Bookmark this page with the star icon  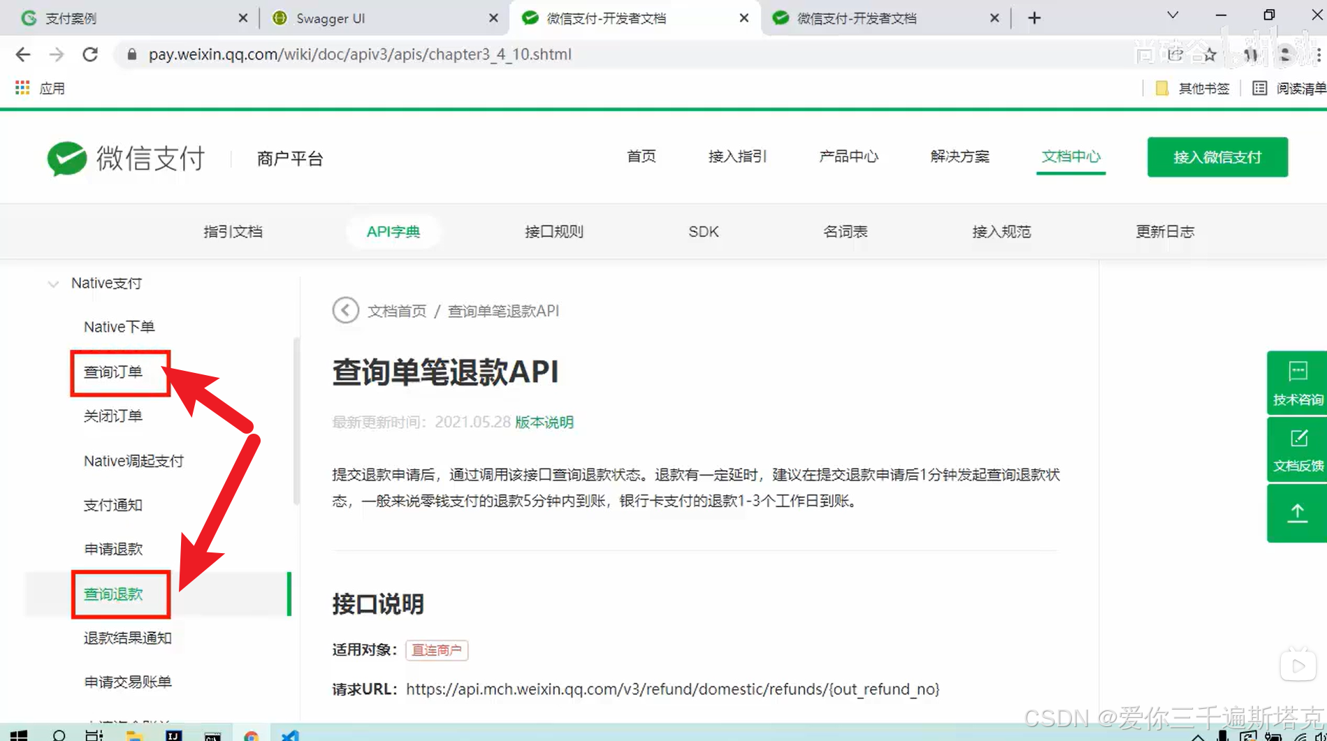click(1210, 54)
